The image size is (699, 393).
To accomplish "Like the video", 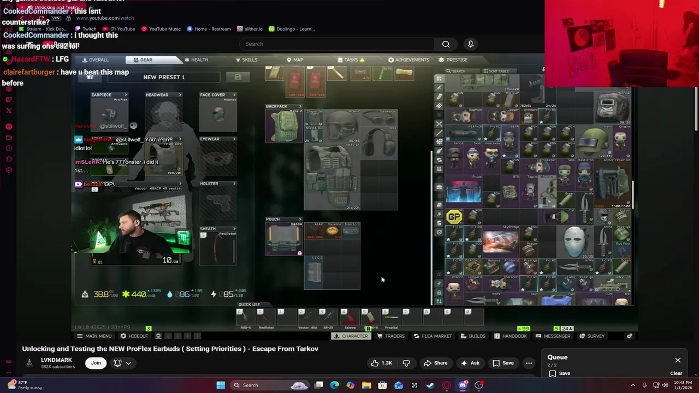I will click(x=382, y=363).
